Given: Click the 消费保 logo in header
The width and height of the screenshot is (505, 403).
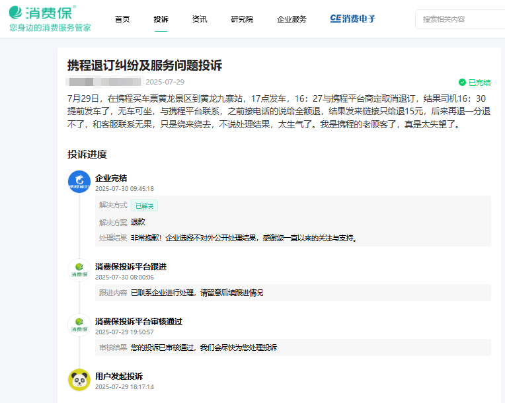Looking at the screenshot, I should coord(42,13).
